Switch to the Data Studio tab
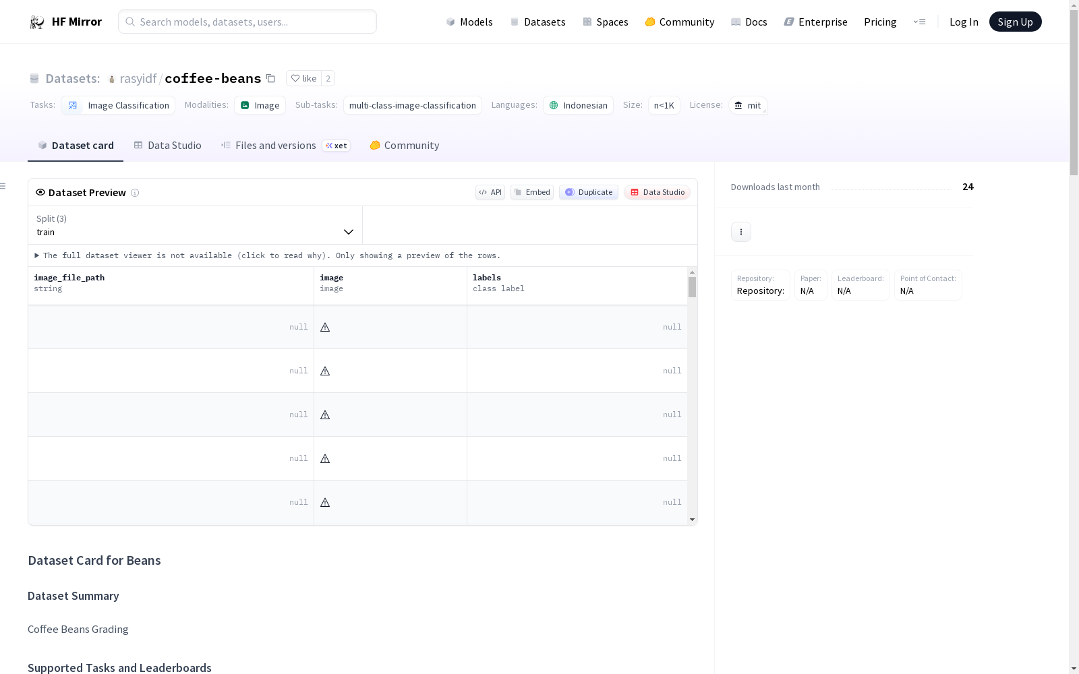 pos(167,146)
